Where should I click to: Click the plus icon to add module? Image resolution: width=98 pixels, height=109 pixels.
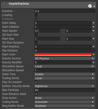pos(94,6)
